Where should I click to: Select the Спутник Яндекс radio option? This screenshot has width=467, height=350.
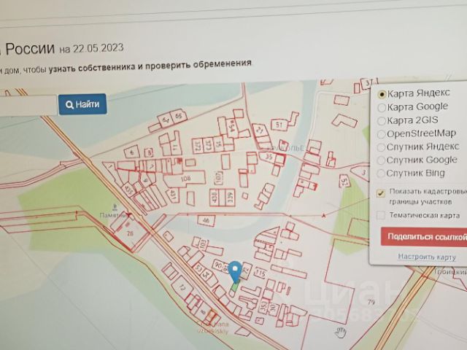[381, 147]
